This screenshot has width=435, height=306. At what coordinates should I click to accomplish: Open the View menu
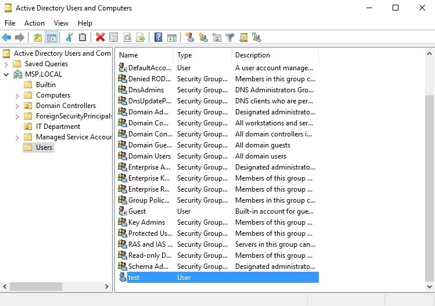tap(61, 23)
